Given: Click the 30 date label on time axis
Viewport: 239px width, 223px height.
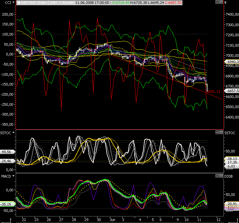Looking at the screenshot, I should pyautogui.click(x=99, y=220).
